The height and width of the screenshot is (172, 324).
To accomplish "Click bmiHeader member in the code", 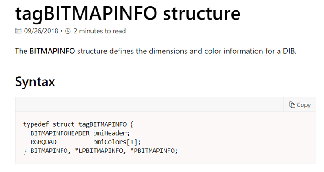I will (111, 133).
